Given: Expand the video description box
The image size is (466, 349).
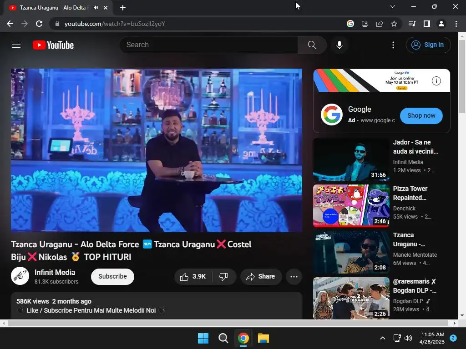Looking at the screenshot, I should [x=157, y=306].
